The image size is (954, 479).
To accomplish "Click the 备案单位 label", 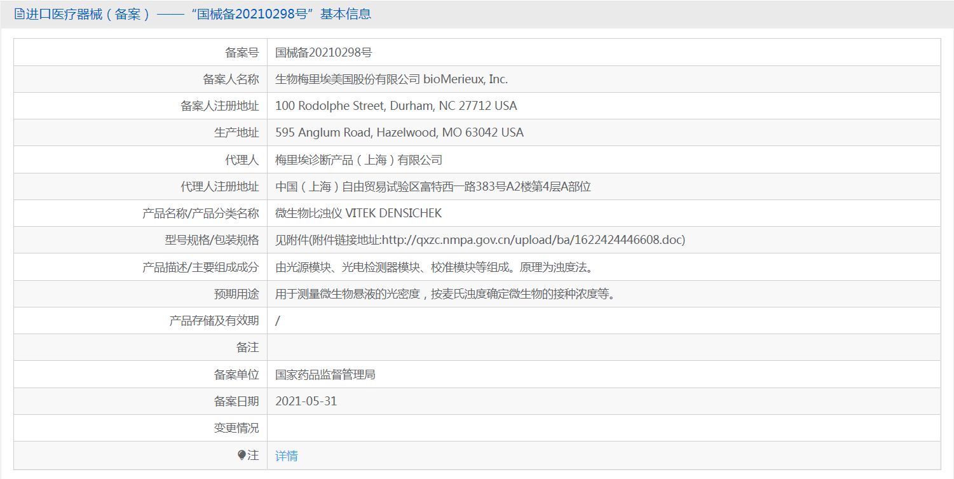I will tap(236, 374).
